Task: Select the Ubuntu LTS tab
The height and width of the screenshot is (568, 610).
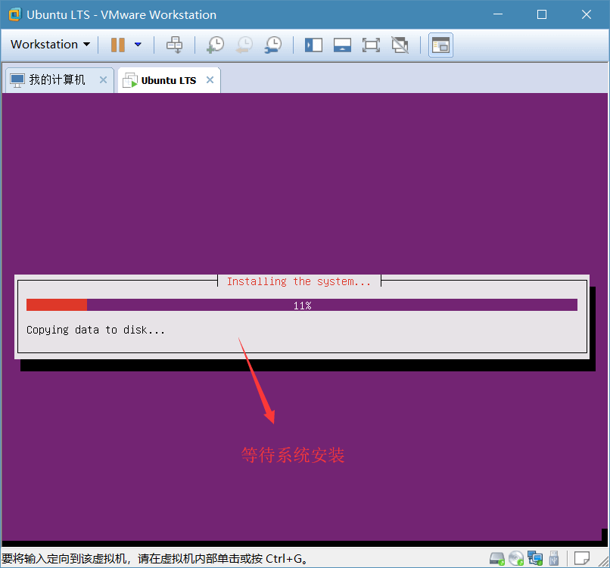Action: (x=168, y=81)
